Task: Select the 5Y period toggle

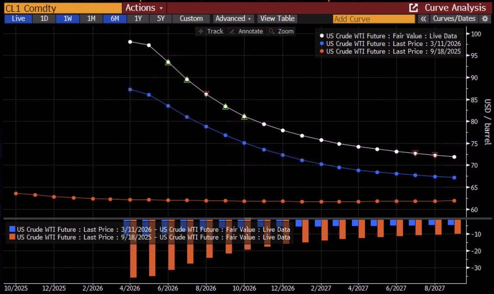Action: coord(160,19)
